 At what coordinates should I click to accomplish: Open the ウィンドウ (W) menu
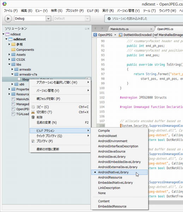click(167, 11)
